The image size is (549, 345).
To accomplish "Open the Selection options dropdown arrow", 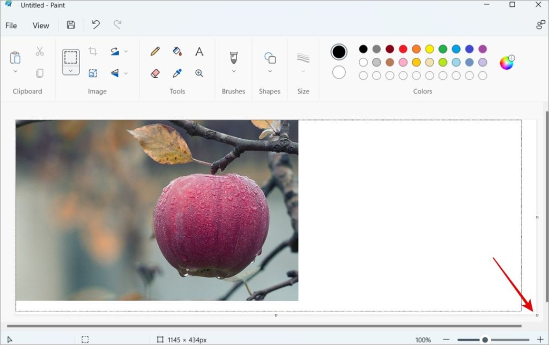I will pos(71,71).
